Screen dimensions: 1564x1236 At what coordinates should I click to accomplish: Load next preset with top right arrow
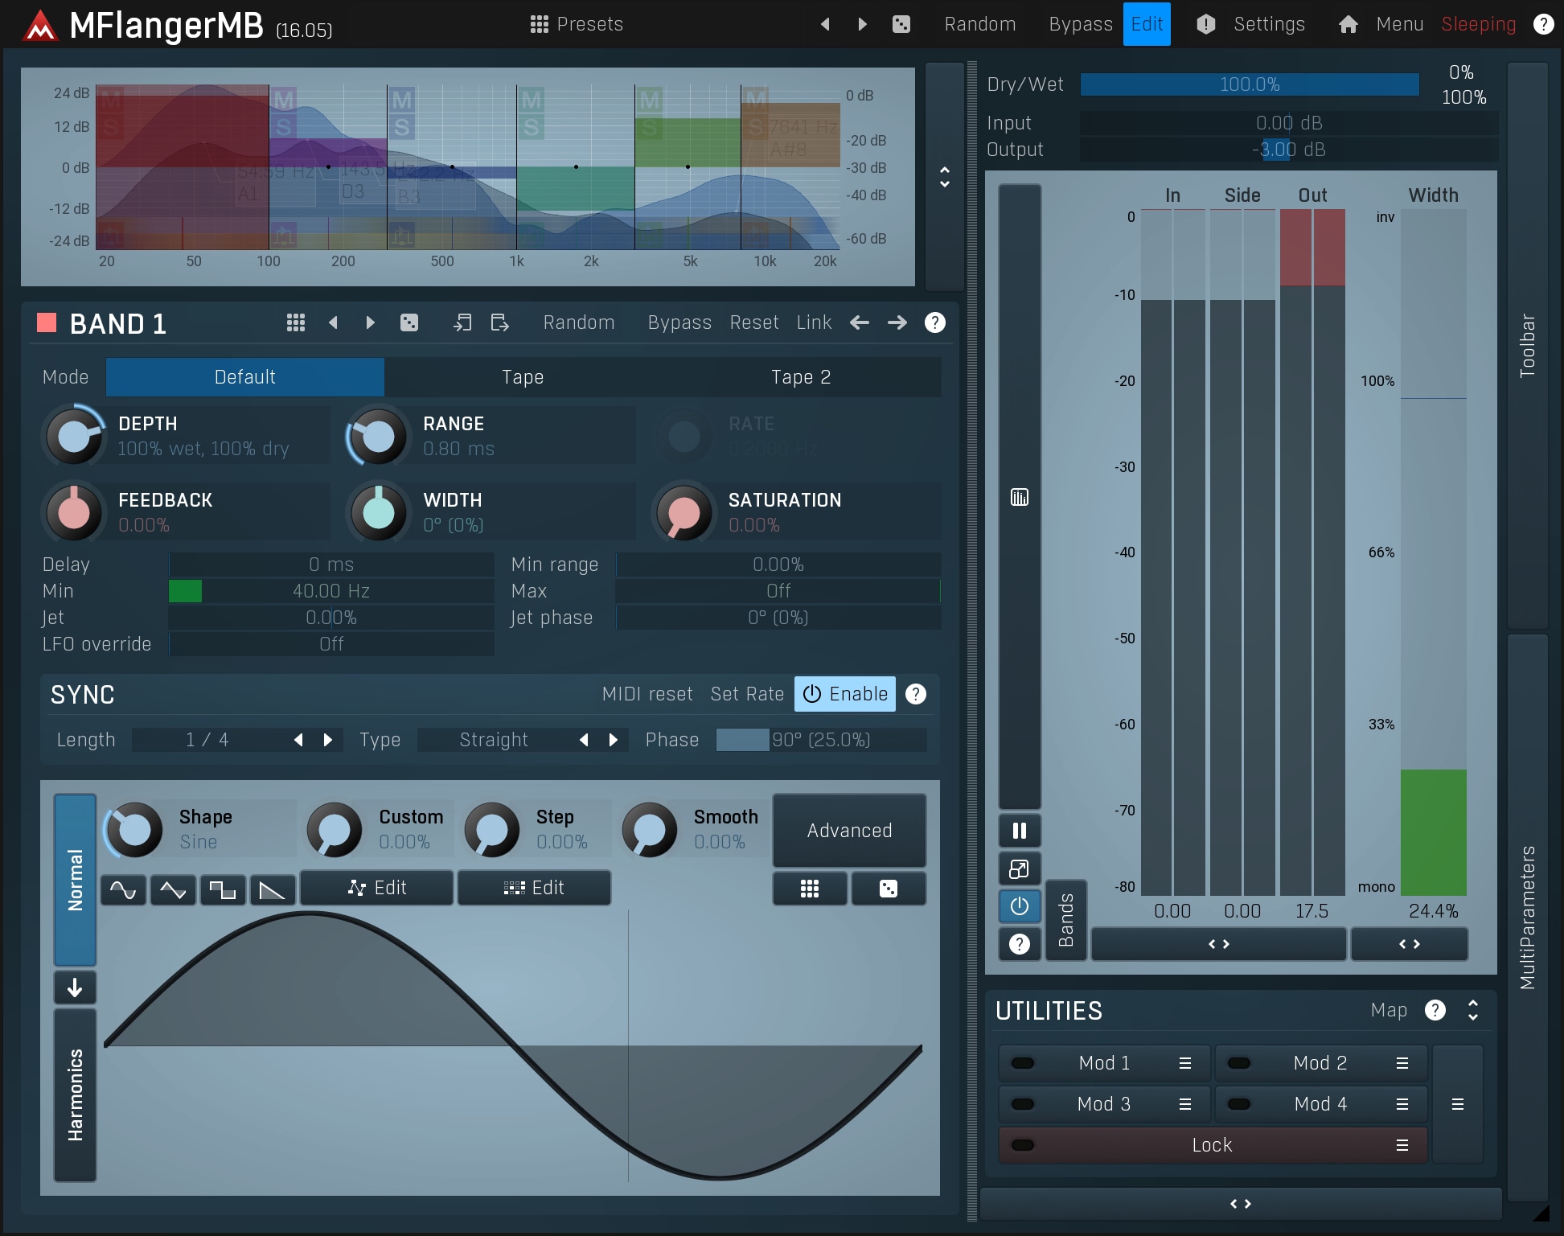point(862,24)
